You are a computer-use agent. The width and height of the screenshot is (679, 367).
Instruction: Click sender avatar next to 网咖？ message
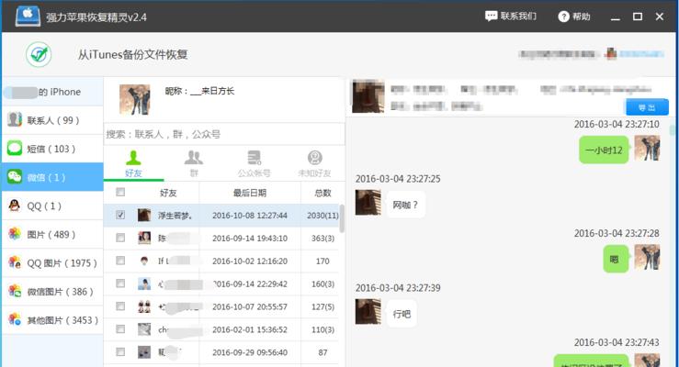click(x=368, y=202)
